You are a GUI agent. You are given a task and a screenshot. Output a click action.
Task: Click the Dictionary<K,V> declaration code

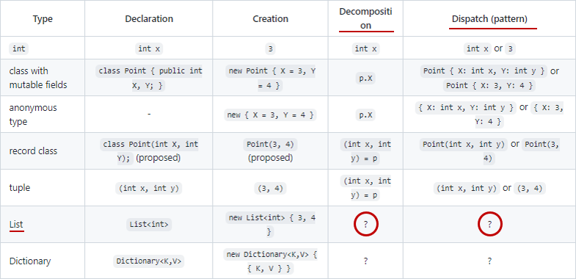coord(149,261)
